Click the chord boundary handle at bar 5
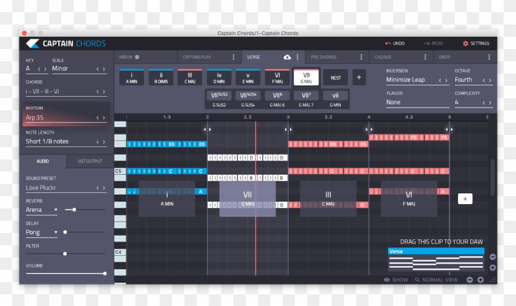The height and width of the screenshot is (306, 516). pos(449,129)
